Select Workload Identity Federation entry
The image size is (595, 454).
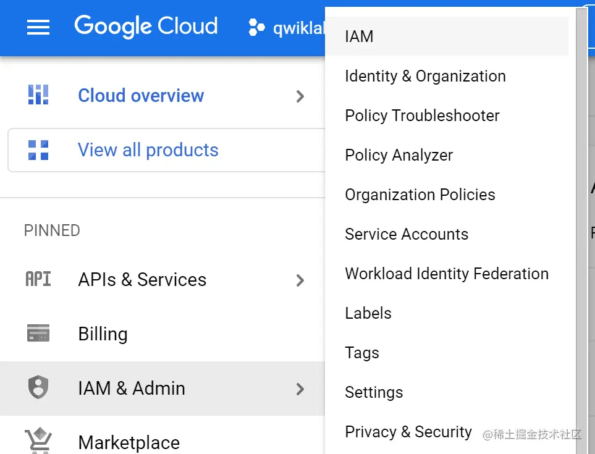pyautogui.click(x=447, y=274)
